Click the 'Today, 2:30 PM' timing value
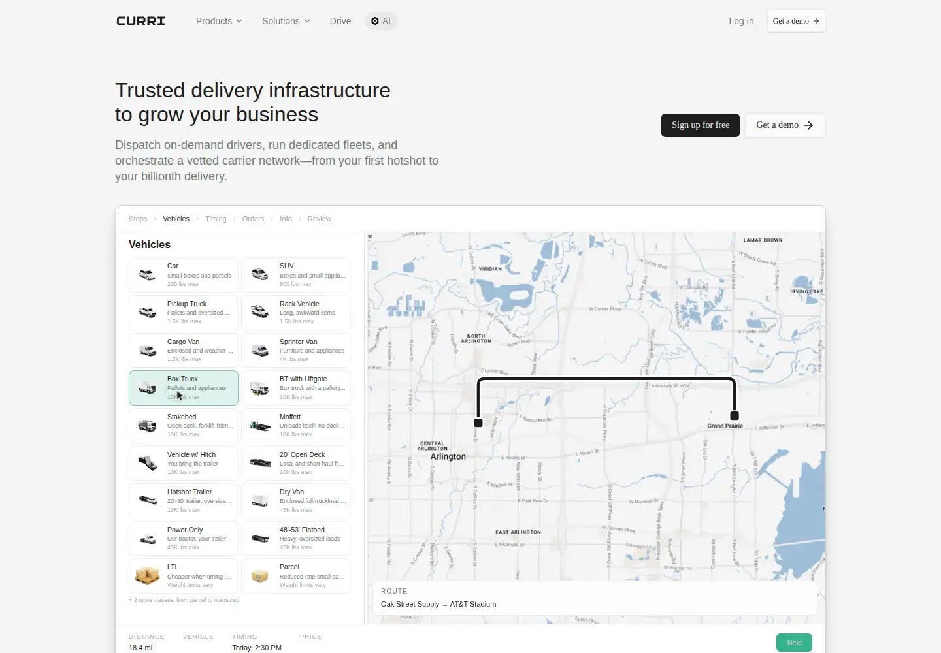941x653 pixels. point(257,648)
